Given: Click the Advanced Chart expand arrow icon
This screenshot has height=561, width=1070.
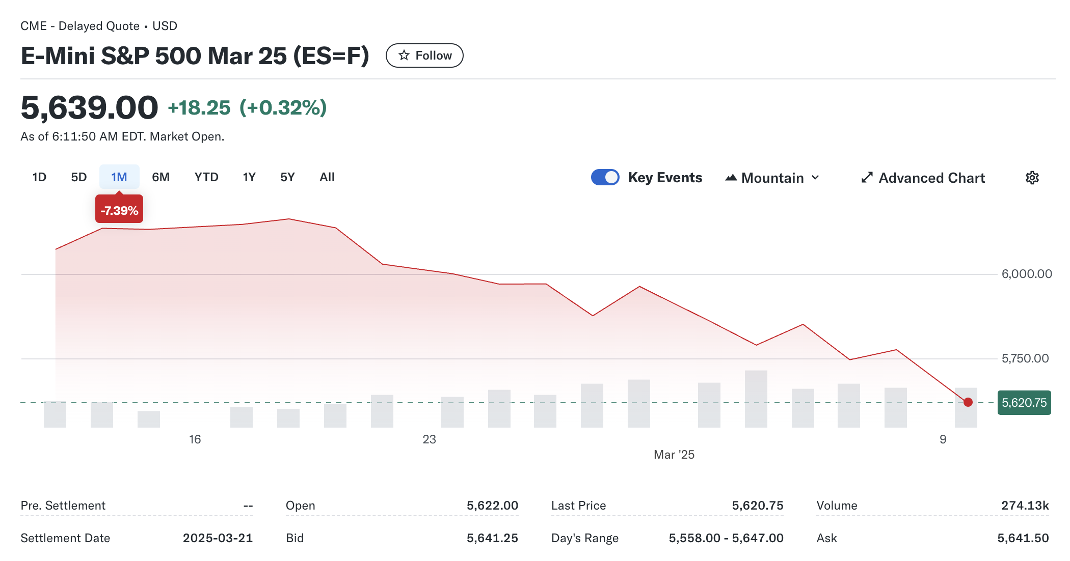Looking at the screenshot, I should click(867, 178).
